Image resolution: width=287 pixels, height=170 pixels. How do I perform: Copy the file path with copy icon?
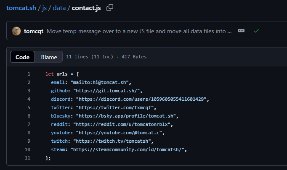(x=110, y=8)
